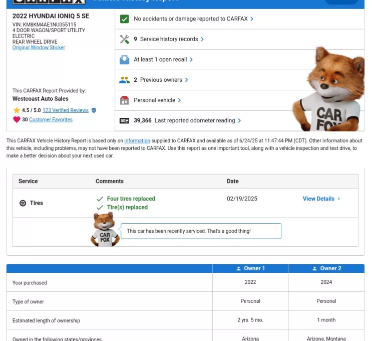Image resolution: width=372 pixels, height=341 pixels.
Task: Open the Customer Favorites link
Action: coord(51,120)
